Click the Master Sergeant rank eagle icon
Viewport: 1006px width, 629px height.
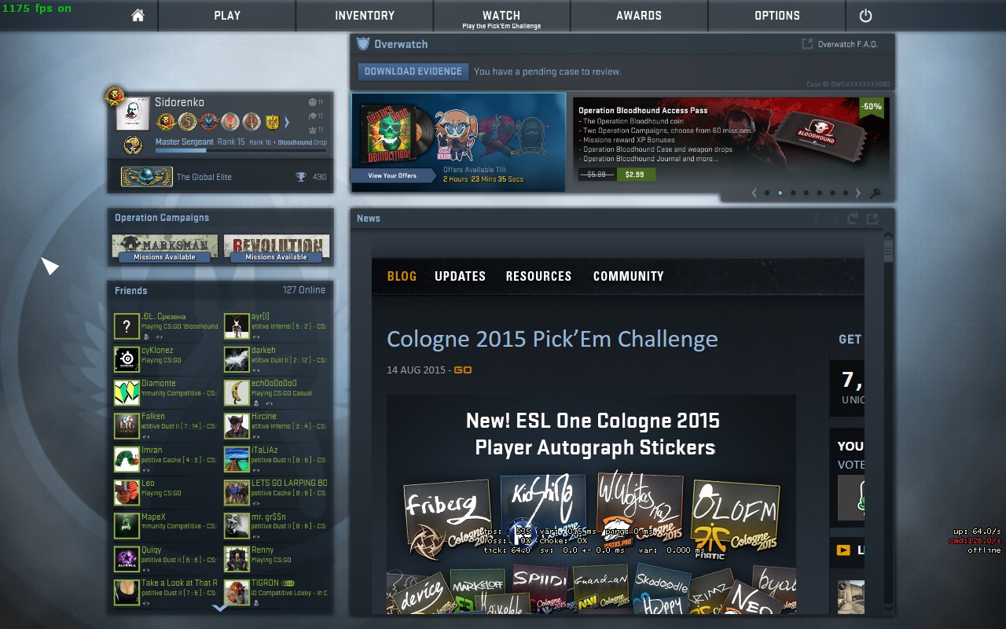pos(133,145)
